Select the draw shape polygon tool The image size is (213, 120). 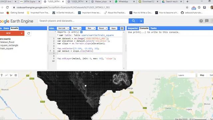pos(11,75)
